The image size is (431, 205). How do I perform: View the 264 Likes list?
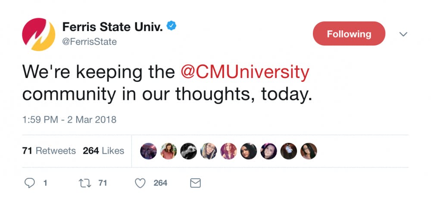(103, 151)
